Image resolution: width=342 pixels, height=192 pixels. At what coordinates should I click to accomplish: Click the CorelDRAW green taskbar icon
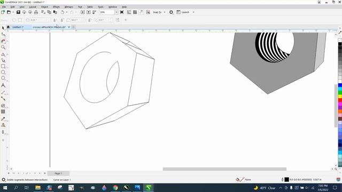click(149, 188)
